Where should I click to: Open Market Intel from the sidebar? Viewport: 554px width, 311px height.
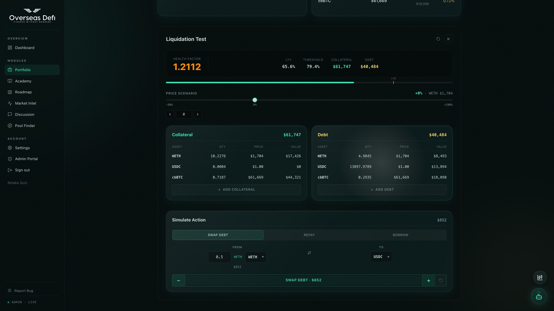pos(32,103)
